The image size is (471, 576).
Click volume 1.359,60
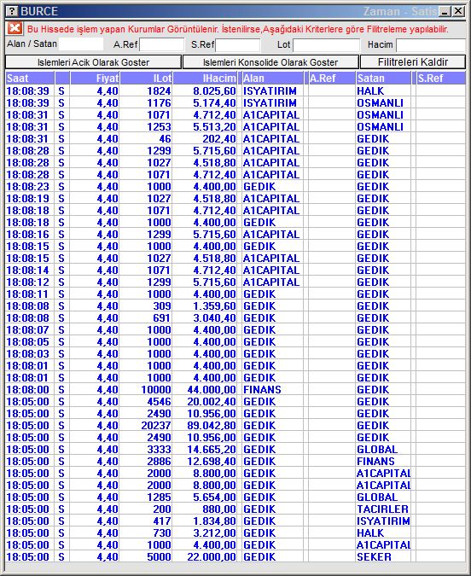(214, 306)
